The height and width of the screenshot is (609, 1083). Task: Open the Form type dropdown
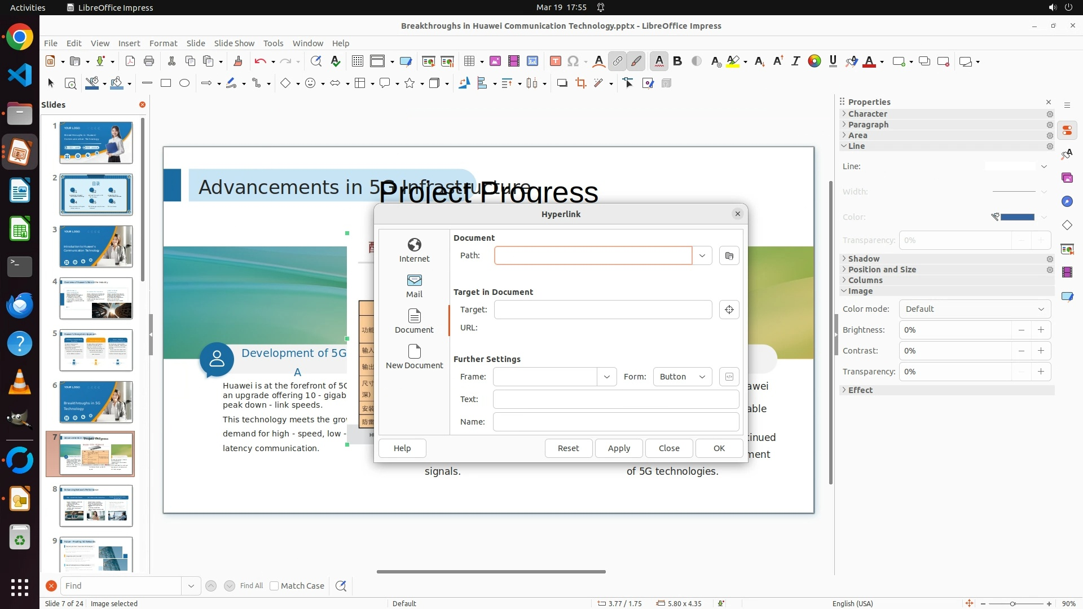(x=682, y=377)
